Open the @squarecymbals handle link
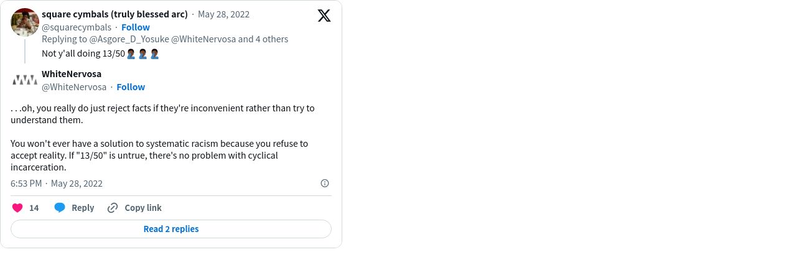The height and width of the screenshot is (275, 799). tap(77, 27)
